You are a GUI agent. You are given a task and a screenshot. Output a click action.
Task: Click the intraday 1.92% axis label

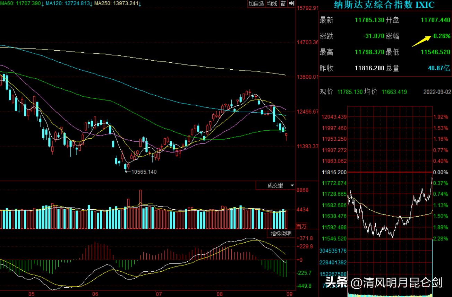pos(441,117)
